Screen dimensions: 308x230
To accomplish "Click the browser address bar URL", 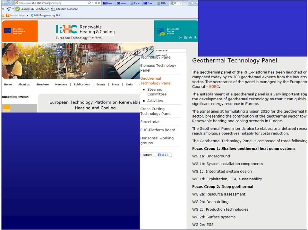I will pyautogui.click(x=40, y=3).
